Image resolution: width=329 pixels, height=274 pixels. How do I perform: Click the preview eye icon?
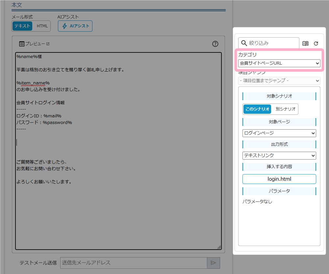[x=22, y=44]
